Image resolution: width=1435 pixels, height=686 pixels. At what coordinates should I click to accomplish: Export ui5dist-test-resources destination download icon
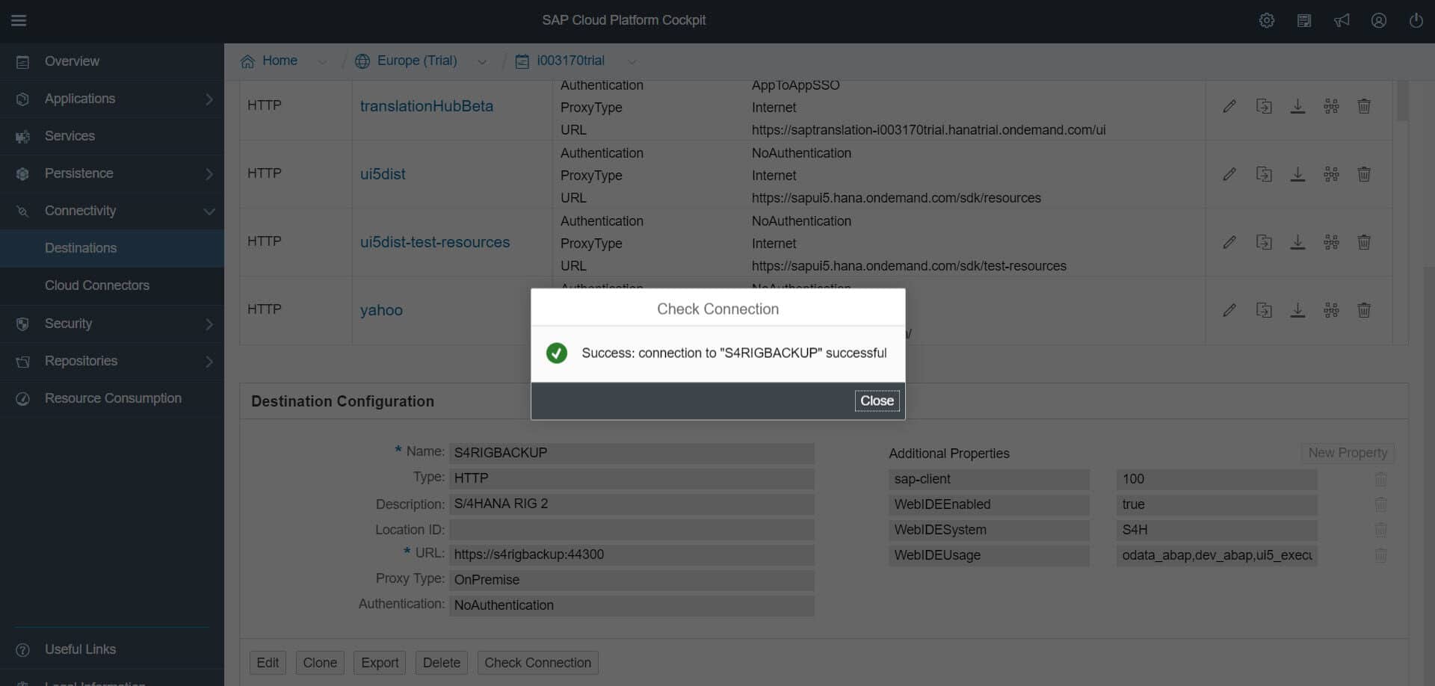coord(1297,242)
